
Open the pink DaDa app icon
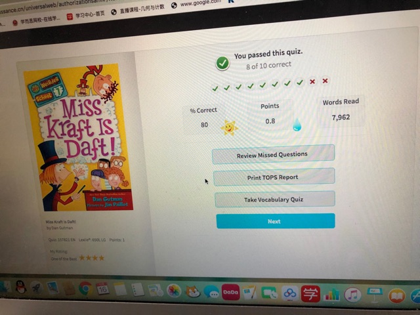tap(230, 292)
